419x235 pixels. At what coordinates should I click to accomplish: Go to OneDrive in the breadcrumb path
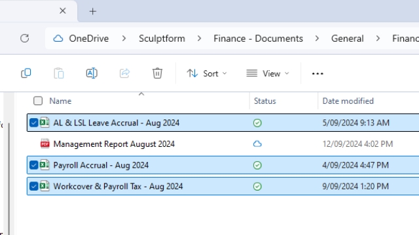[x=89, y=39]
